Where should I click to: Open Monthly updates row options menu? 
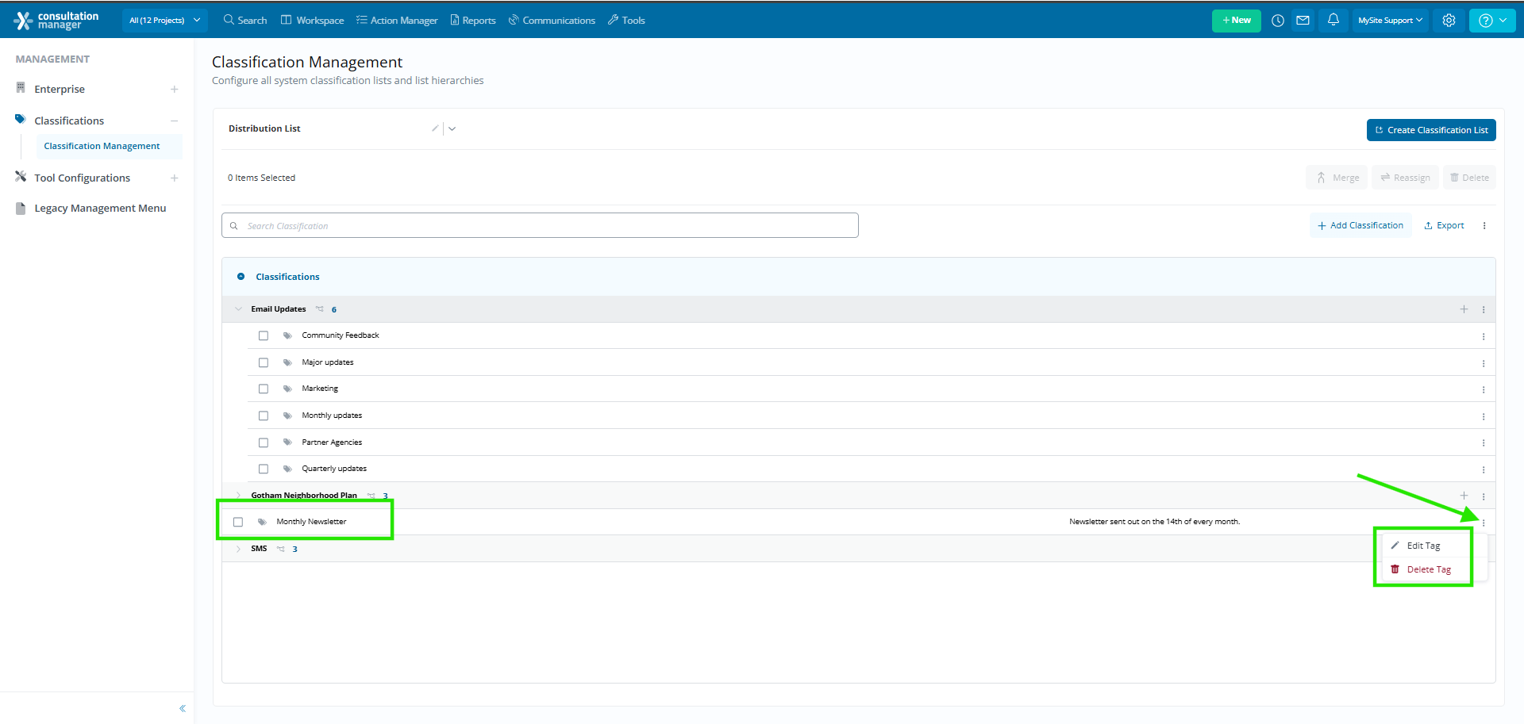(x=1484, y=417)
